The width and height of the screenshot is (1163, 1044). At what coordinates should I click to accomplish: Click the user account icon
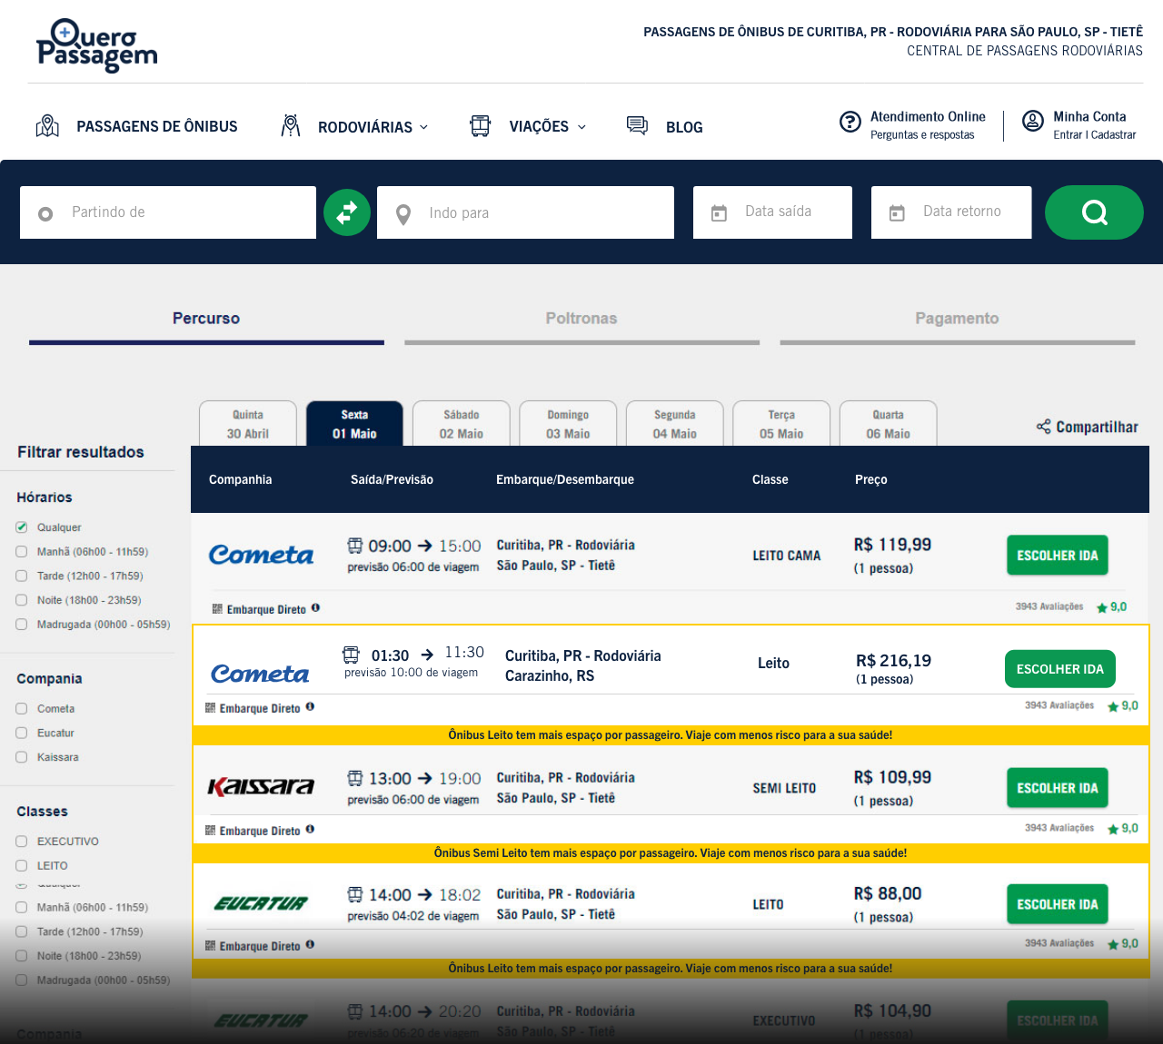click(1033, 121)
